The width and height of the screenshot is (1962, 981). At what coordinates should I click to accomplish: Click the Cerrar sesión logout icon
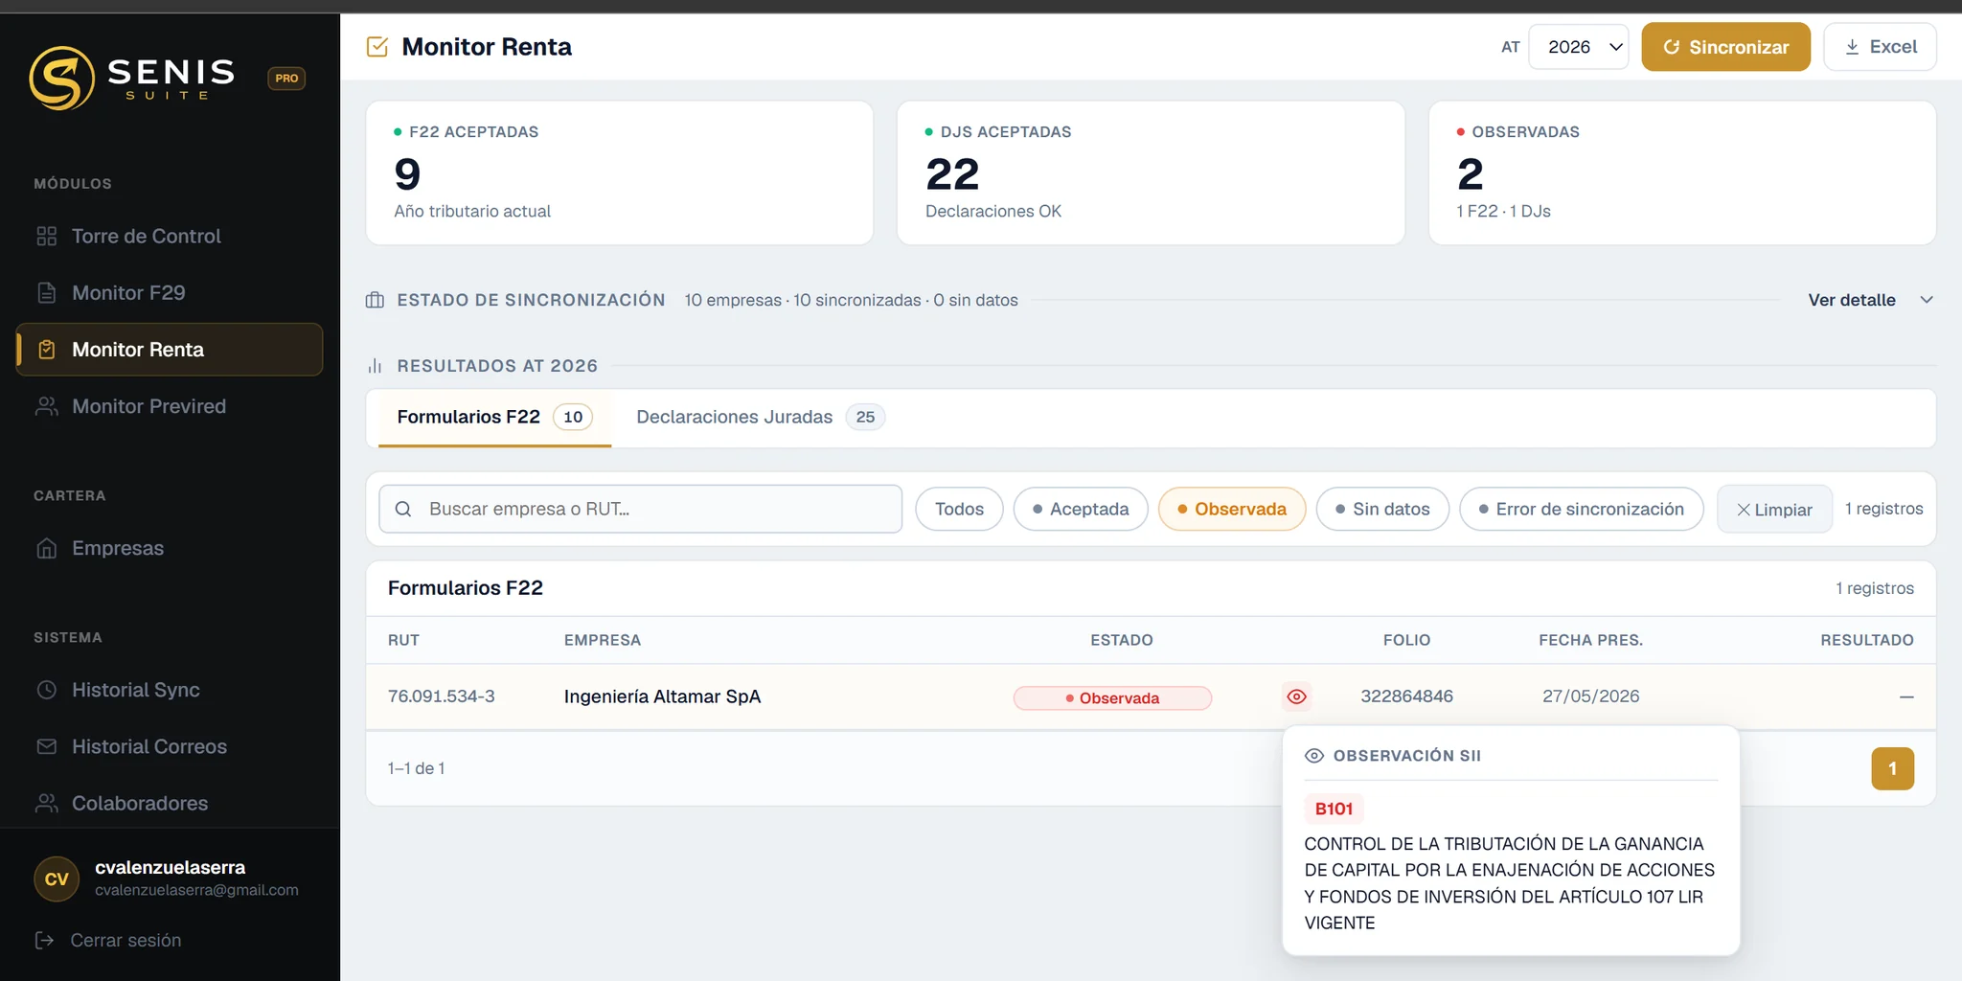coord(44,940)
